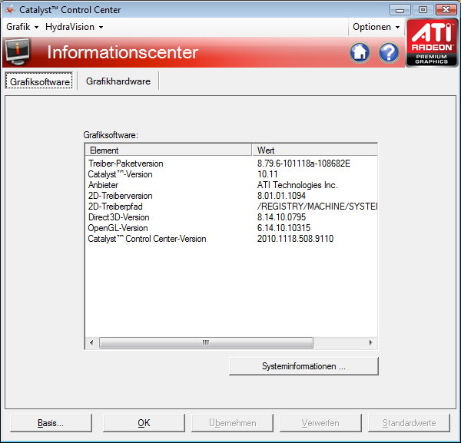Expand the Optionen dropdown menu

(x=376, y=27)
